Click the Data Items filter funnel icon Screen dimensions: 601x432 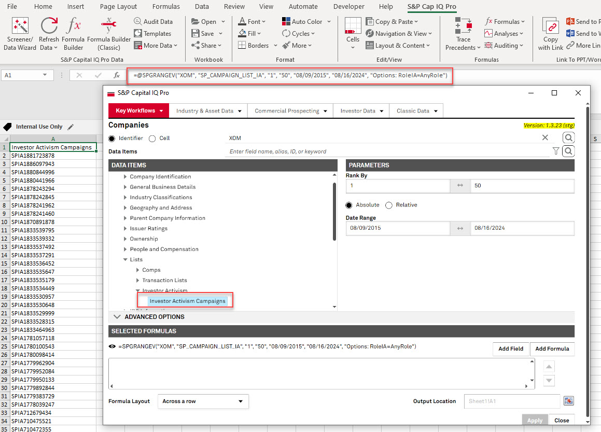pos(556,151)
